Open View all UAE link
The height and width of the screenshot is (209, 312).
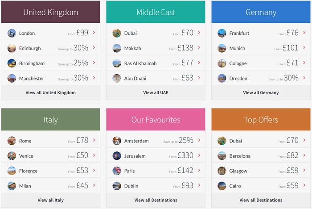click(156, 92)
